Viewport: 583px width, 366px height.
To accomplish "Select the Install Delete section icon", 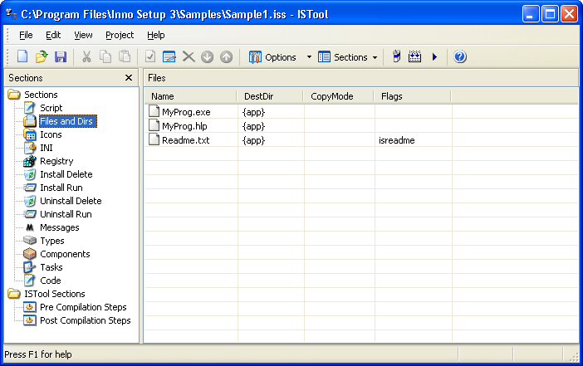I will [x=31, y=174].
